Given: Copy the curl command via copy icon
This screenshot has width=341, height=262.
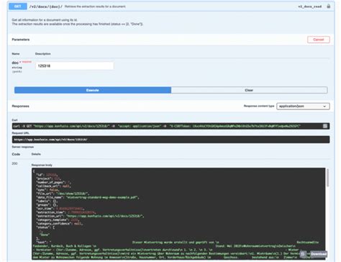Looking at the screenshot, I should (325, 126).
